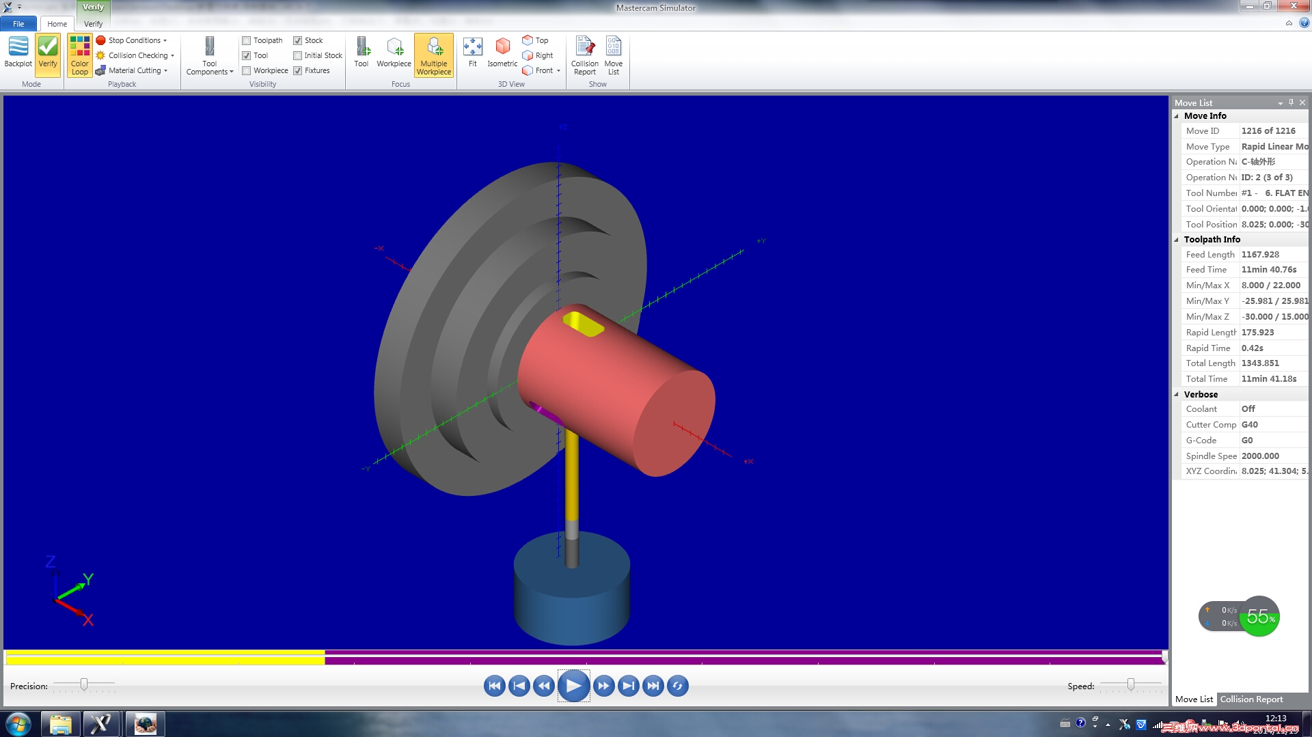1312x737 pixels.
Task: Uncheck the Tool visibility checkbox
Action: pyautogui.click(x=247, y=55)
